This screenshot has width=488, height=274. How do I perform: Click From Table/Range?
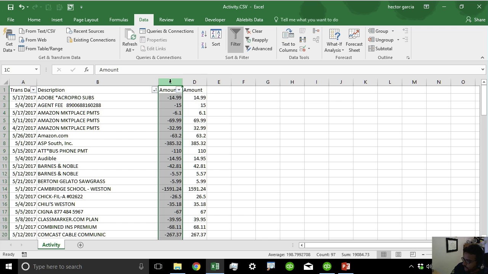[x=40, y=49]
